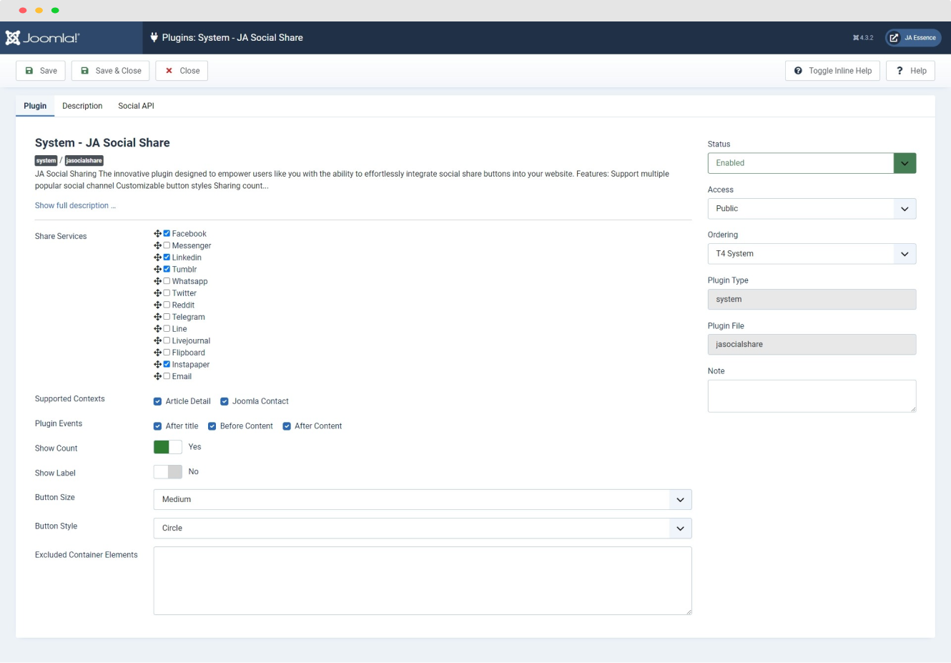The image size is (951, 663).
Task: Click drag handle icon next to Linkedin
Action: pos(157,257)
